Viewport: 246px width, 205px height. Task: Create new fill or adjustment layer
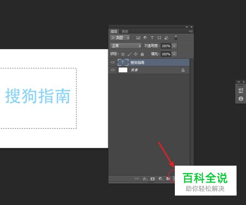[x=161, y=179]
